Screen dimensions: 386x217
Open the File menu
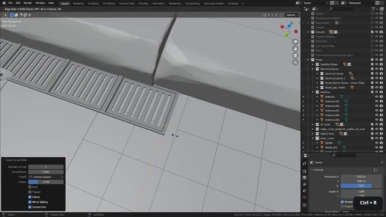[x=10, y=3]
